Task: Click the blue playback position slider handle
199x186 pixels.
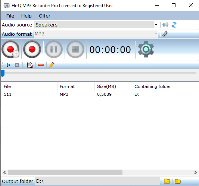Action: tap(3, 73)
